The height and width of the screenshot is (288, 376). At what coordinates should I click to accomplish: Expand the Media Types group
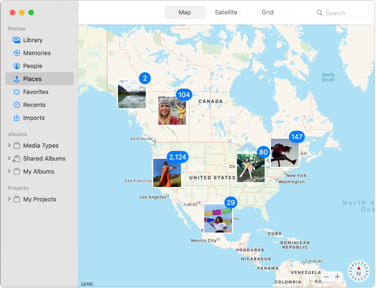tap(9, 145)
